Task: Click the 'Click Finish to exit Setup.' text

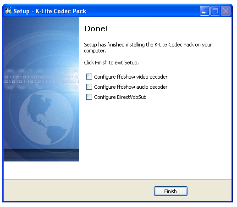Action: pos(111,63)
